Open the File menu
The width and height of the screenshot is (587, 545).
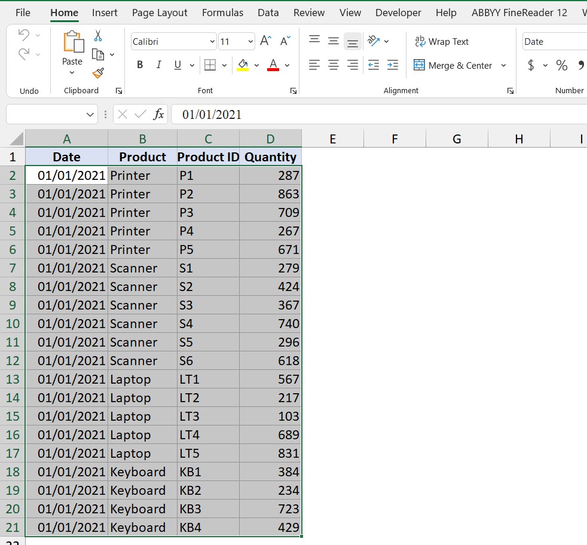point(23,13)
